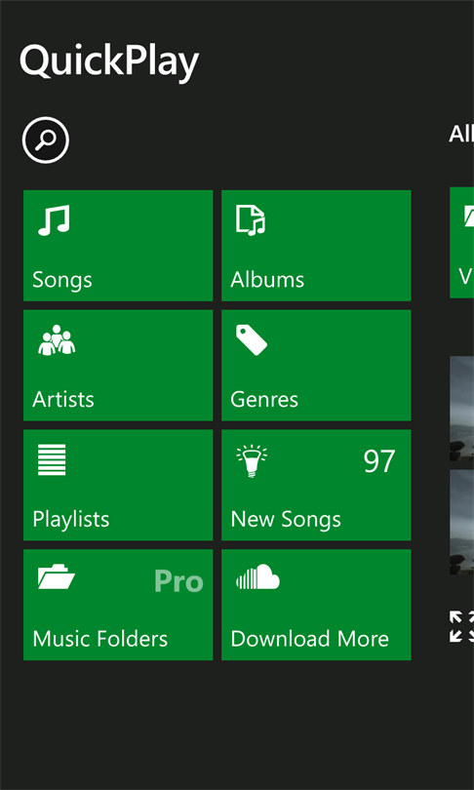
Task: Open the Albums tile label
Action: pyautogui.click(x=267, y=280)
